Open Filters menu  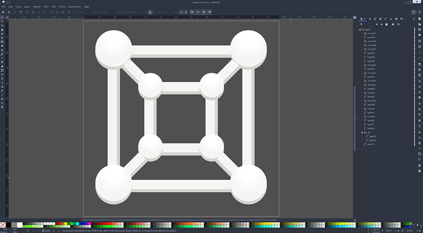click(62, 7)
